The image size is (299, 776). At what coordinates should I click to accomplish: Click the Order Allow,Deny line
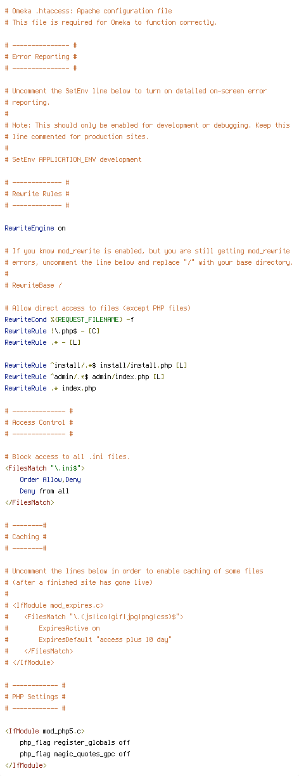(50, 479)
